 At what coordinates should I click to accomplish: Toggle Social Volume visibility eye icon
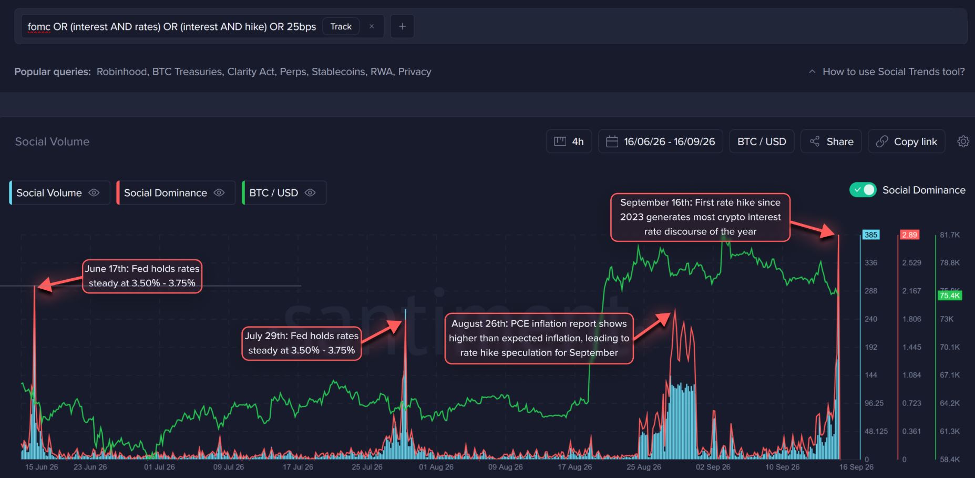[x=94, y=192]
